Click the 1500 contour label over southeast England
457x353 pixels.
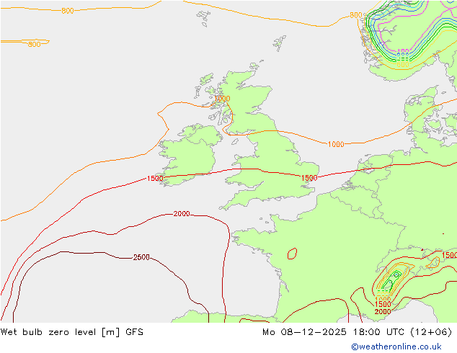(309, 178)
